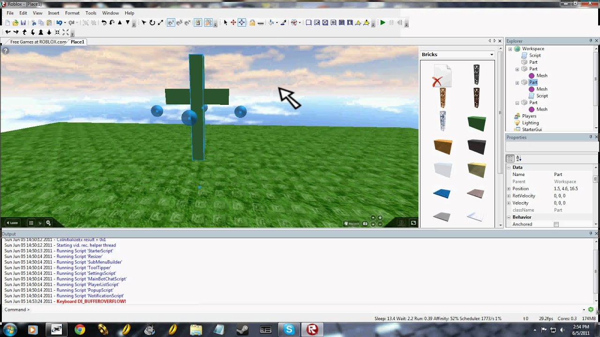Click the camera pan left arrow
Screen dimensions: 600x337
click(8, 32)
